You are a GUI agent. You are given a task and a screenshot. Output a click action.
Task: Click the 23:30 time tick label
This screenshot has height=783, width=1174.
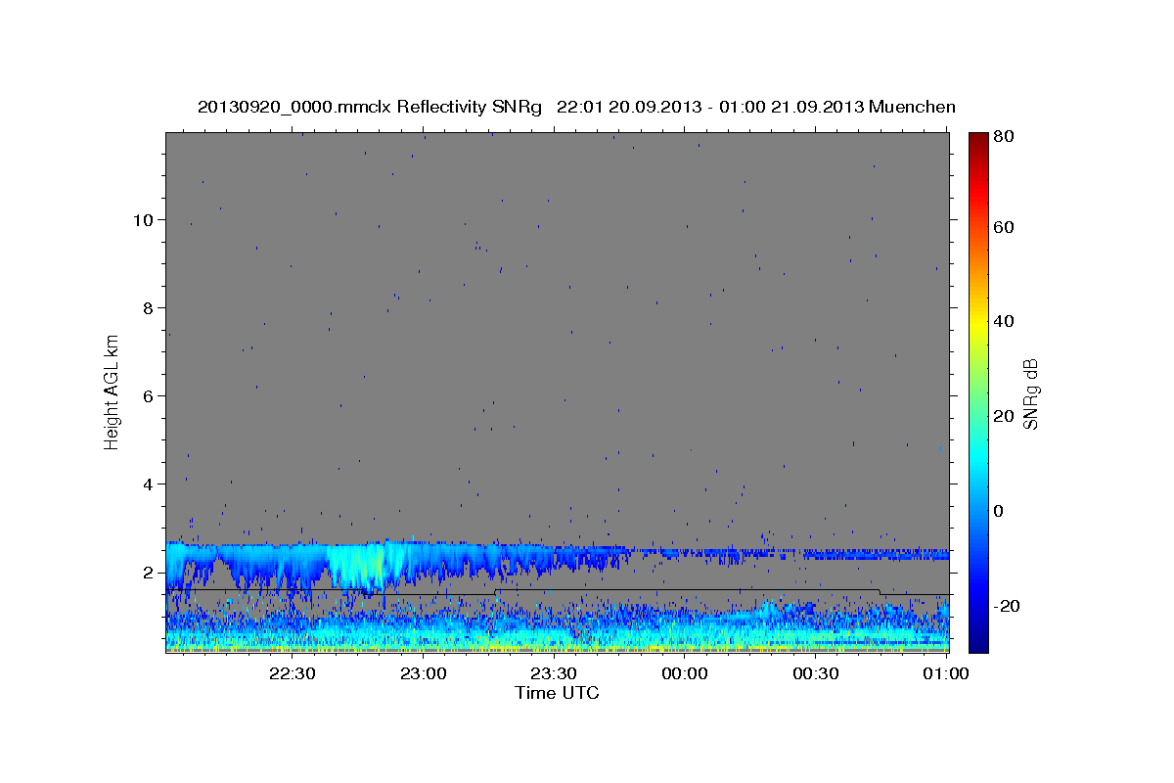[553, 673]
